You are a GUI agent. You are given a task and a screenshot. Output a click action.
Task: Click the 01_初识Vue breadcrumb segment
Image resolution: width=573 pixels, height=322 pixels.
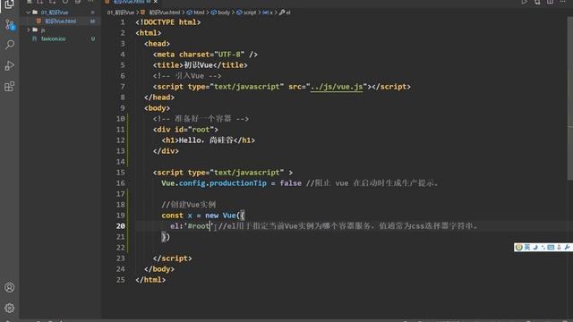121,13
